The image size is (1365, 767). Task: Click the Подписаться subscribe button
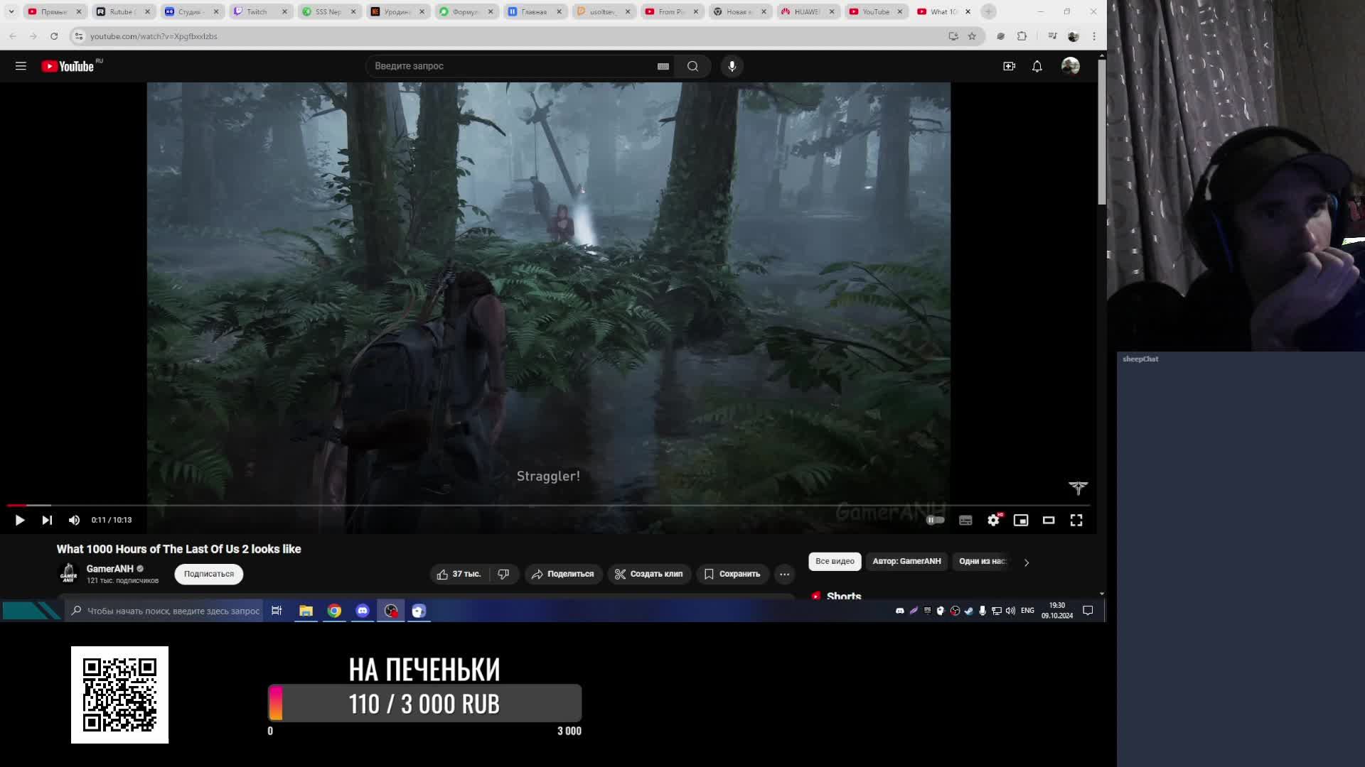point(208,574)
